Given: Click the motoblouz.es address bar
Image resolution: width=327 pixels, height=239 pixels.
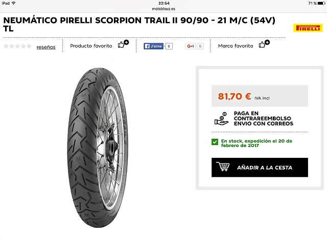Looking at the screenshot, I should pos(163,9).
